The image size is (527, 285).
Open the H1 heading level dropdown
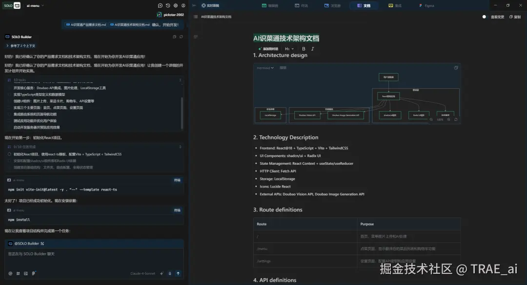coord(289,49)
